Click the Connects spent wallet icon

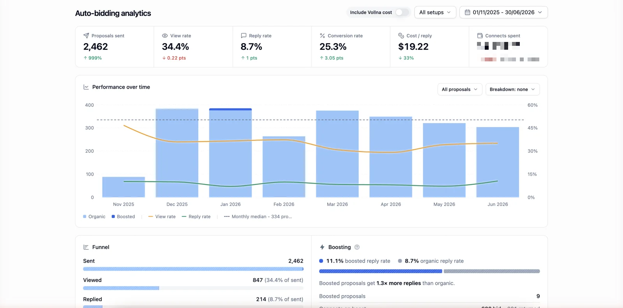click(x=480, y=36)
